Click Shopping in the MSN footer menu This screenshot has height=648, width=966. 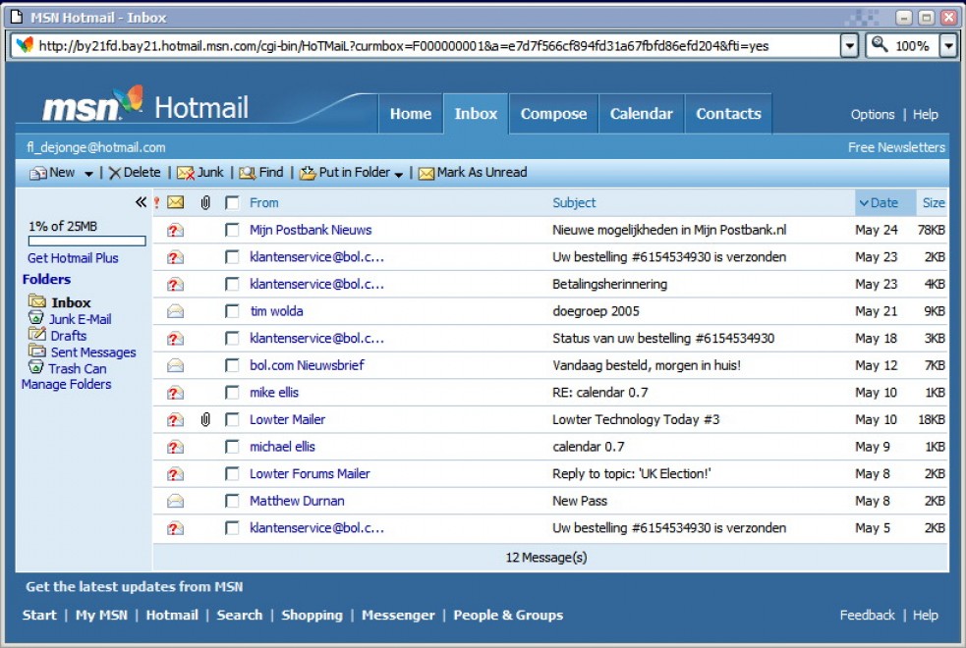[312, 615]
